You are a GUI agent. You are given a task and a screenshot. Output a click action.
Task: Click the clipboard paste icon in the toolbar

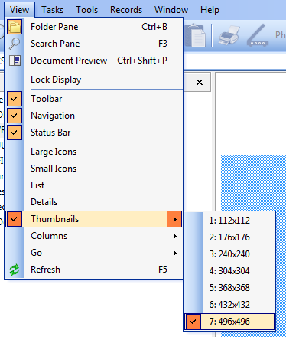pyautogui.click(x=195, y=35)
